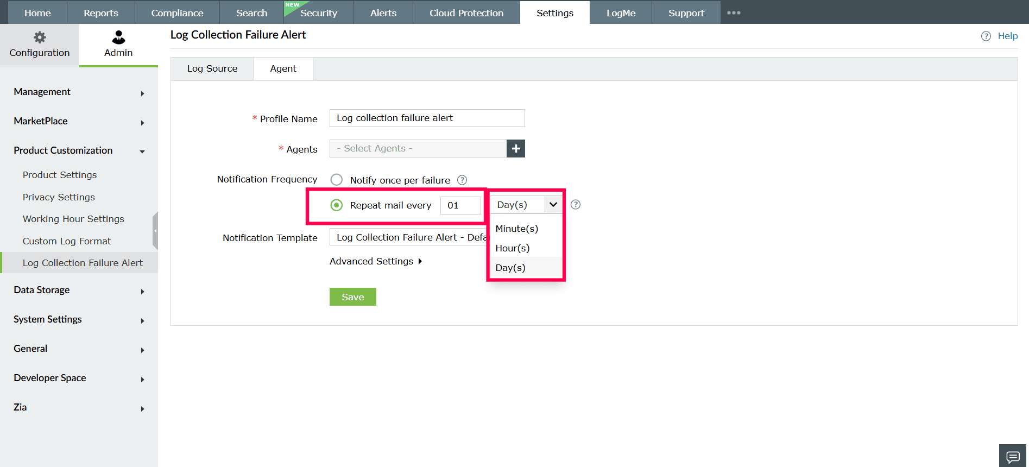
Task: Open Privacy Settings page
Action: pyautogui.click(x=59, y=197)
